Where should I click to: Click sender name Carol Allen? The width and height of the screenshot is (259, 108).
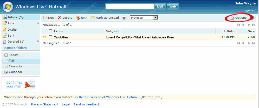[x=61, y=37]
